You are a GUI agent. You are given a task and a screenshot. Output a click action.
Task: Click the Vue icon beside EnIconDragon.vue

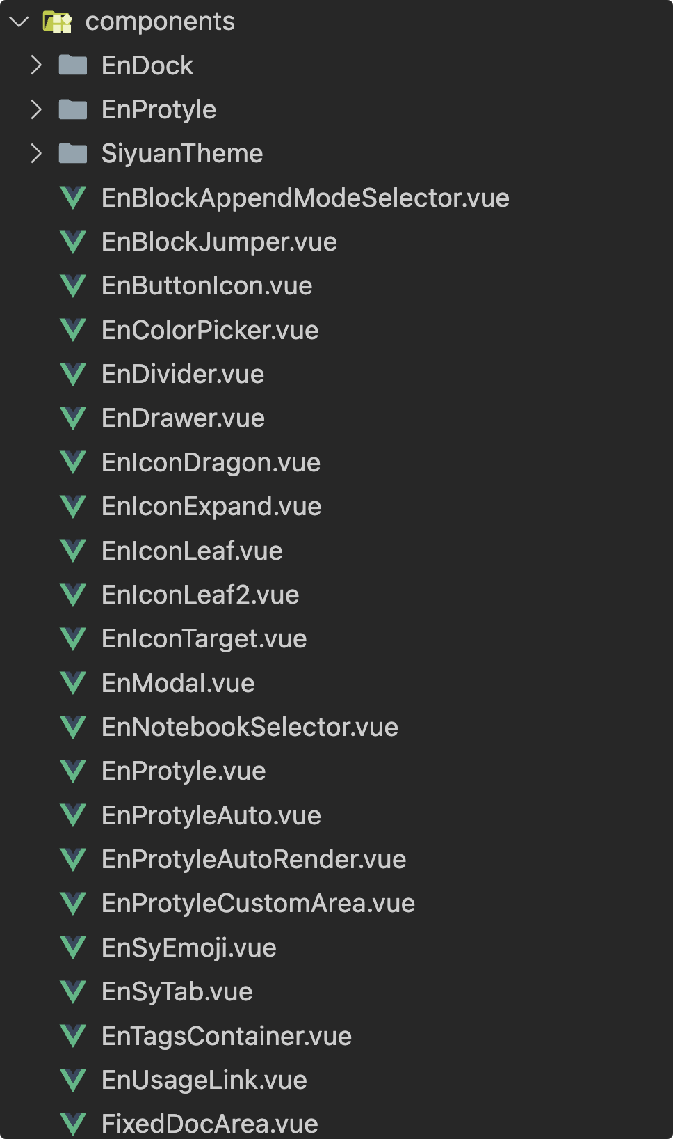tap(73, 462)
